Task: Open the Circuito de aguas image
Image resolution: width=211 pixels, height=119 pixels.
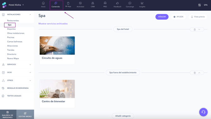Action: tap(57, 46)
